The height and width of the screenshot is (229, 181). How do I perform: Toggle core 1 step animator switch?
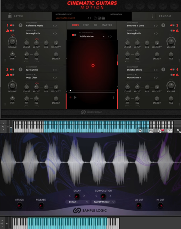(x=12, y=31)
